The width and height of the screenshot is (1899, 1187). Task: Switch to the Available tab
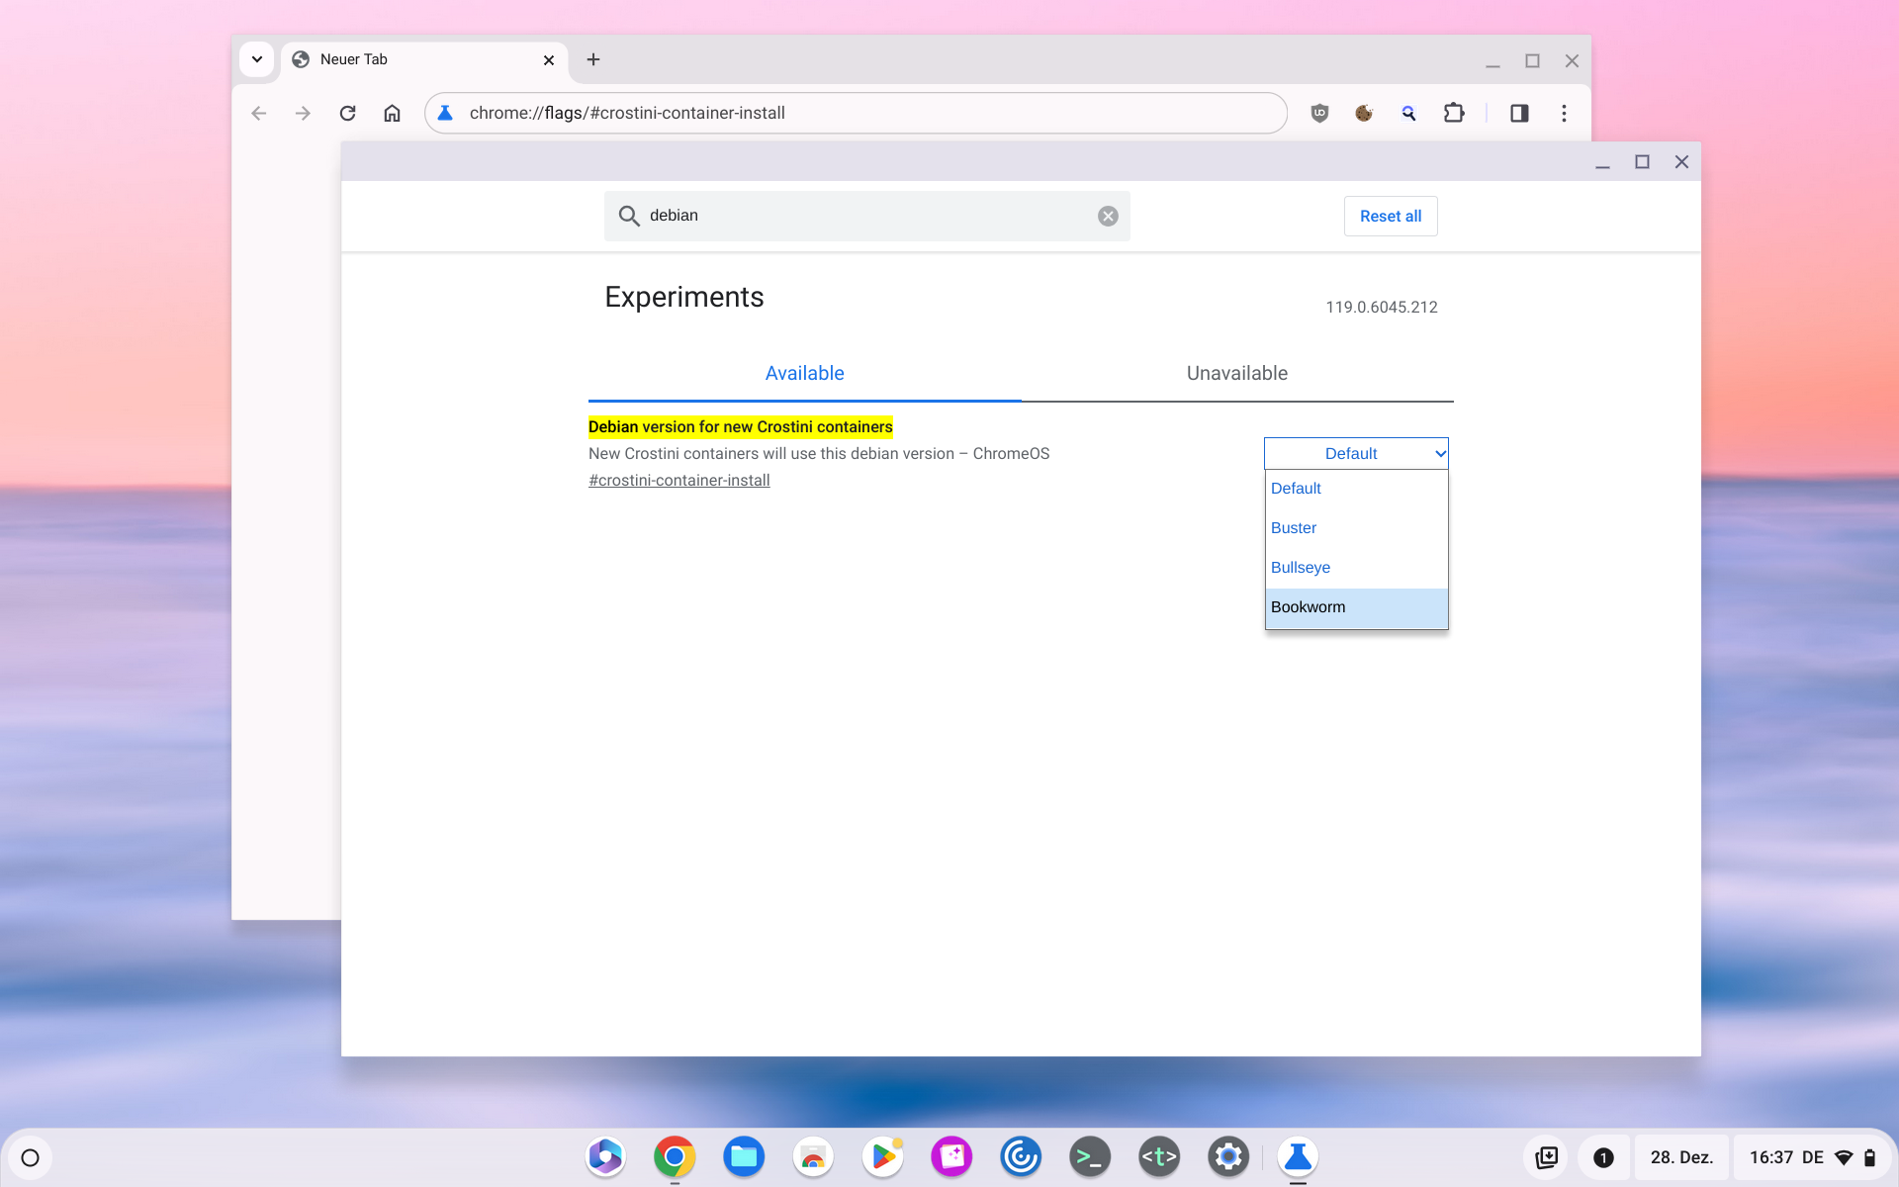[804, 373]
